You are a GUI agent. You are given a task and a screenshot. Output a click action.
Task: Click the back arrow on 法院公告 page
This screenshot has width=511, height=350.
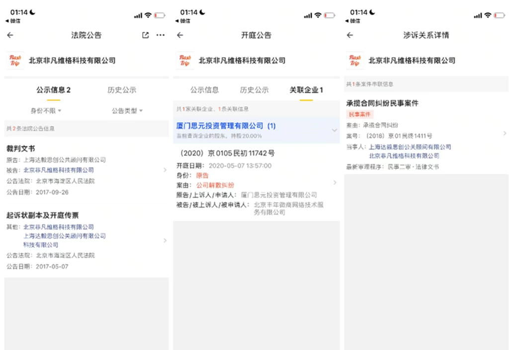click(x=10, y=35)
